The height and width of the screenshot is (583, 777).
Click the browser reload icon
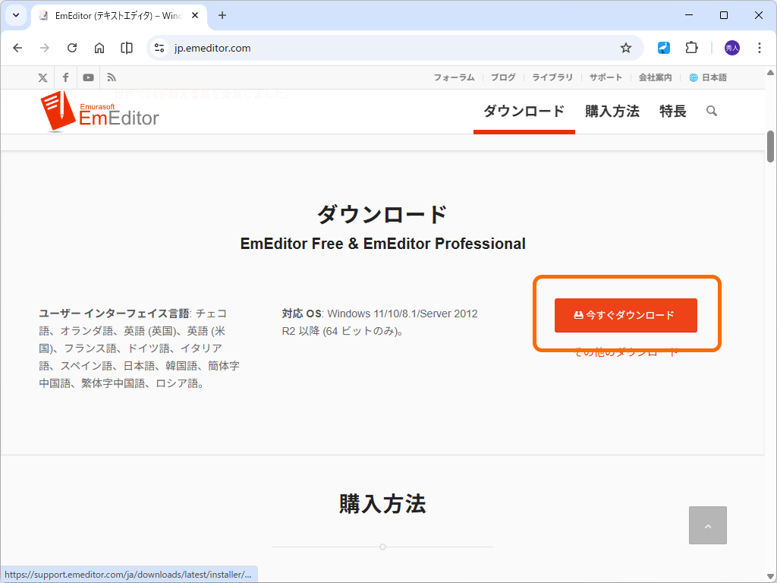[72, 47]
